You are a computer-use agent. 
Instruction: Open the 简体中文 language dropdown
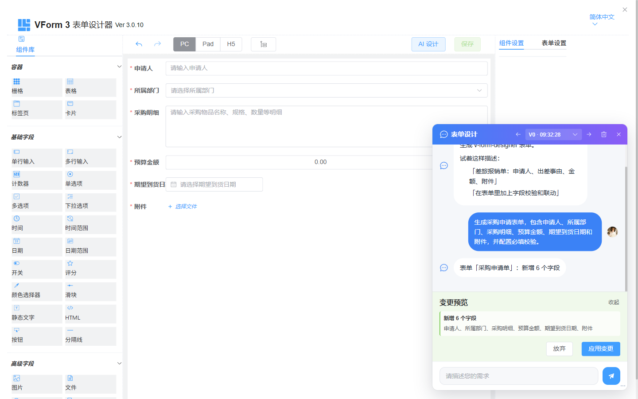pos(602,20)
